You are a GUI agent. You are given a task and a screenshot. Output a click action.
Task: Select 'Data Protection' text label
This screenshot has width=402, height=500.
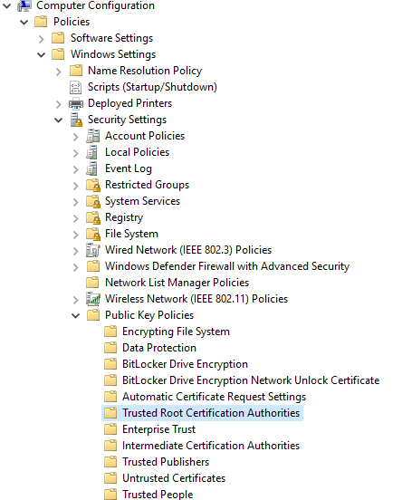tap(159, 348)
